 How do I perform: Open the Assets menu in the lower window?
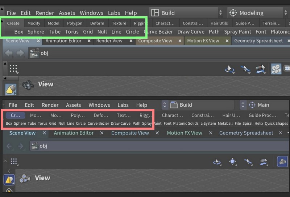click(x=74, y=105)
